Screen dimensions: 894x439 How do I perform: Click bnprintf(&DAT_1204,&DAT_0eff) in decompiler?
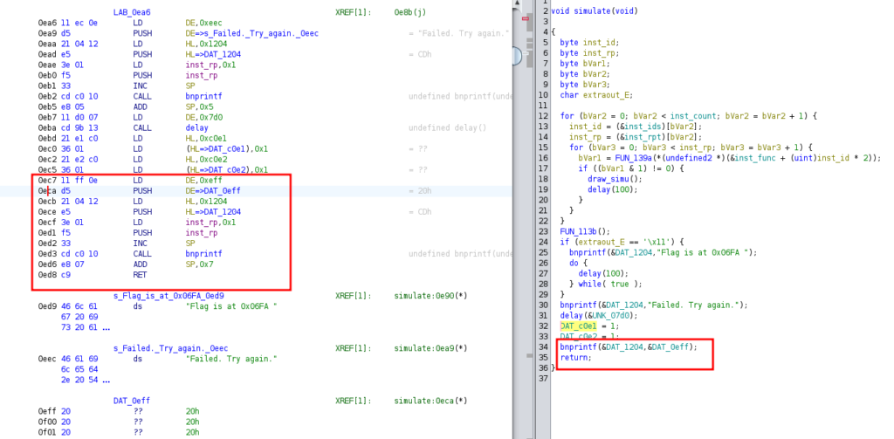pyautogui.click(x=629, y=346)
